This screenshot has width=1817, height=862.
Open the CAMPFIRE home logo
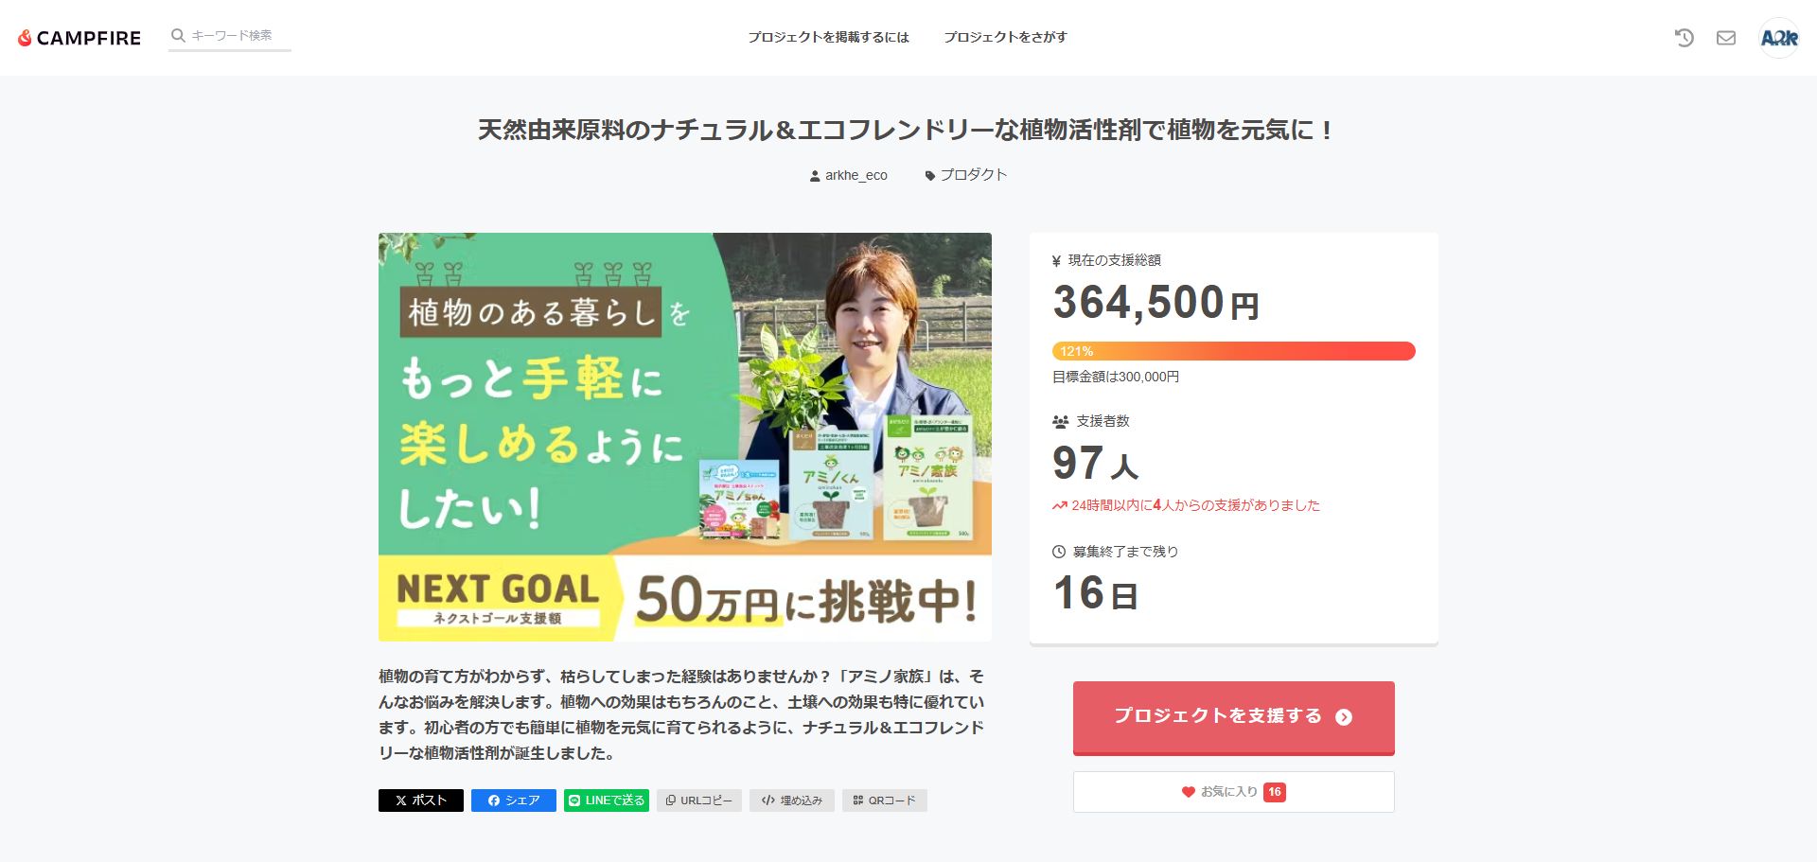click(x=79, y=38)
